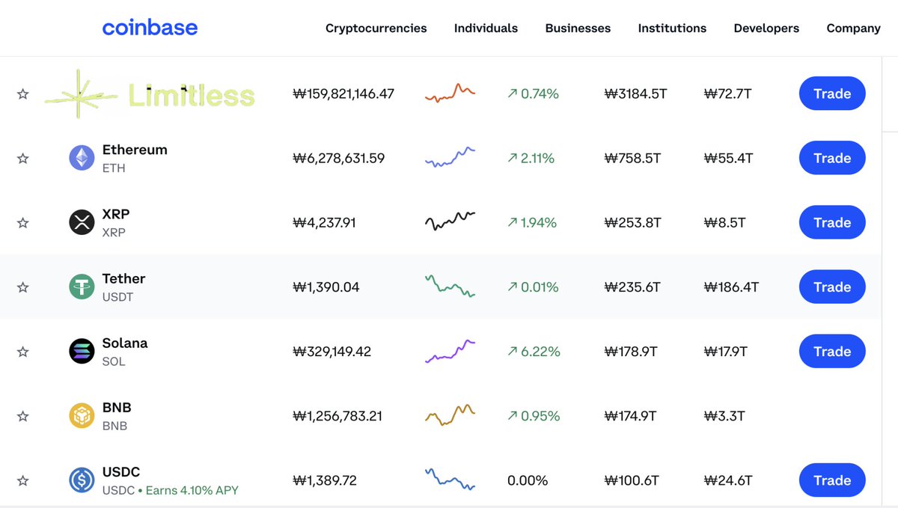Click the Coinbase logo
898x508 pixels.
pos(150,28)
